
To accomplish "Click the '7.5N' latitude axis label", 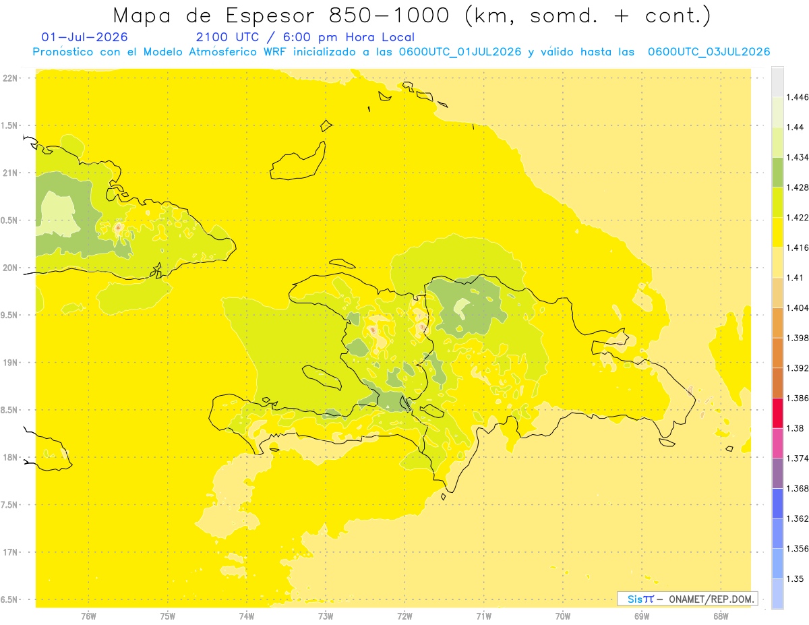I will pyautogui.click(x=9, y=504).
